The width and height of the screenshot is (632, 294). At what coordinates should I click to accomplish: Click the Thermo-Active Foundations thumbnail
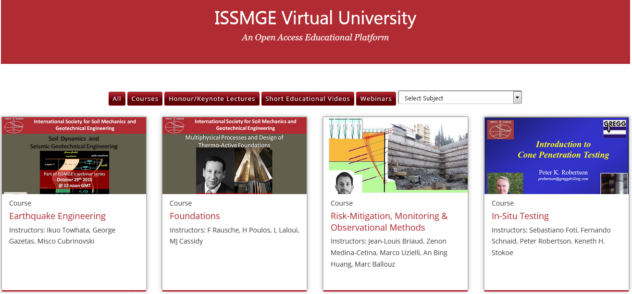coord(235,155)
